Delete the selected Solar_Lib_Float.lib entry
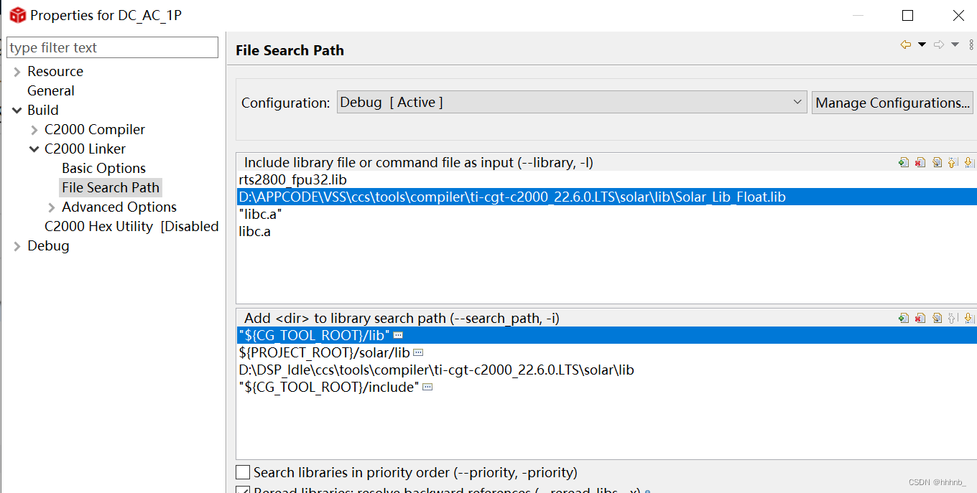This screenshot has height=493, width=977. [x=920, y=162]
